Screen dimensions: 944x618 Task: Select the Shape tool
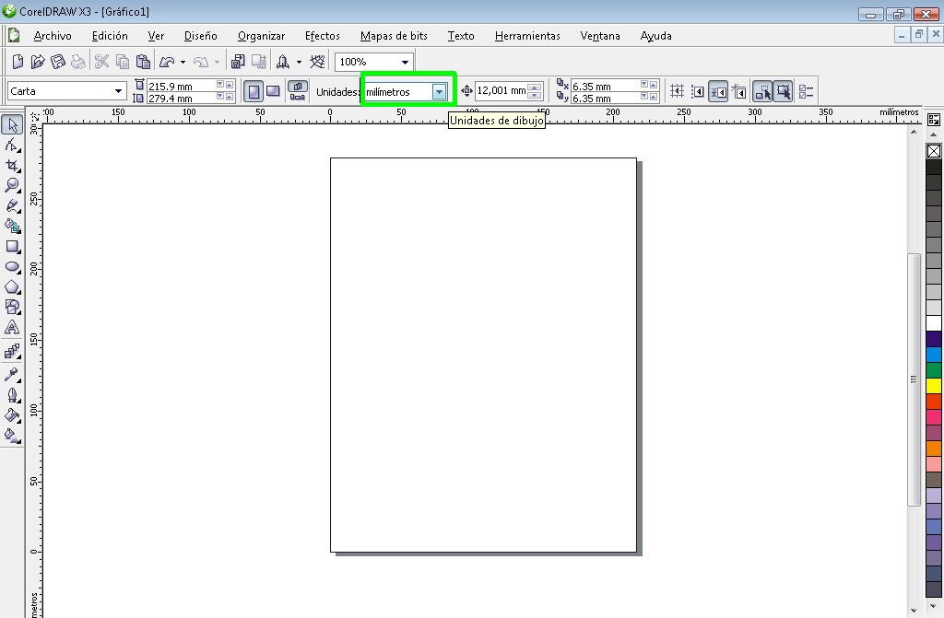[13, 144]
